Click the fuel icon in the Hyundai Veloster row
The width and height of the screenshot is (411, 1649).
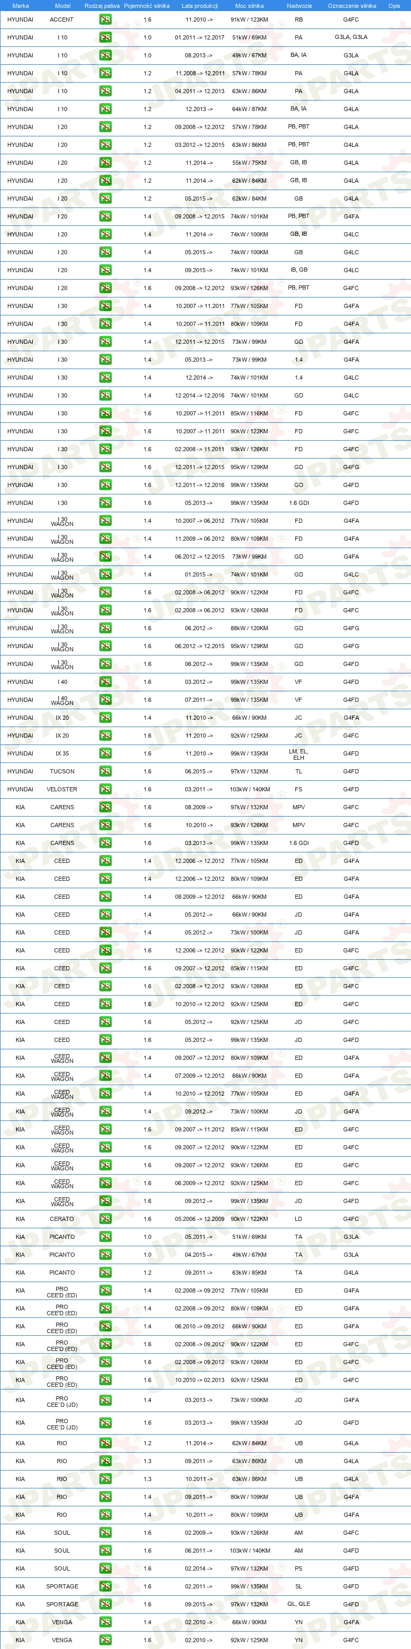[x=106, y=789]
